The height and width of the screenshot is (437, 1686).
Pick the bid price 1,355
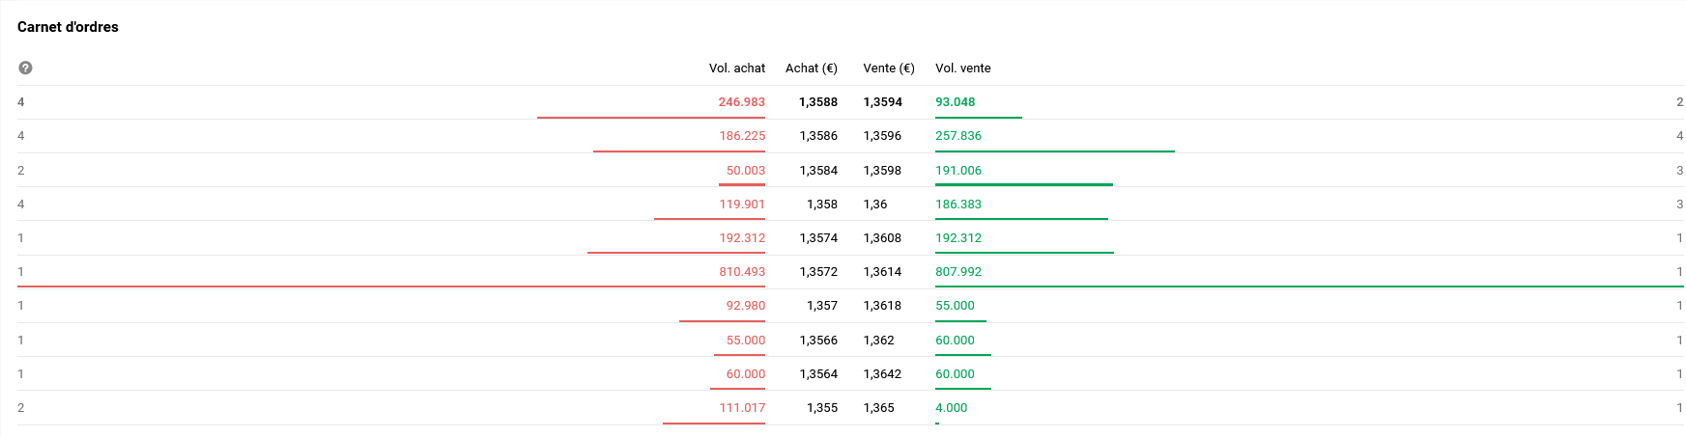click(x=821, y=408)
